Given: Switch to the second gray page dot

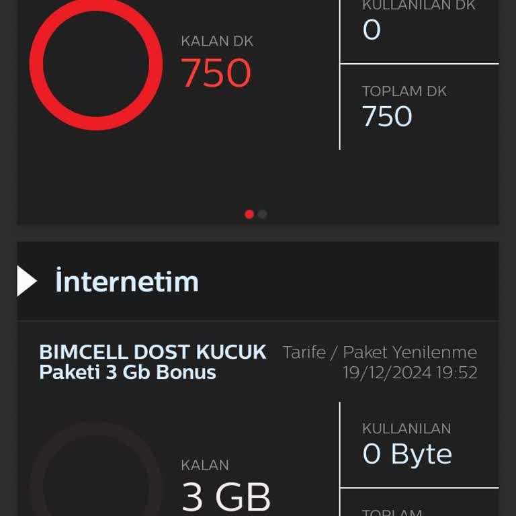Looking at the screenshot, I should pos(263,214).
